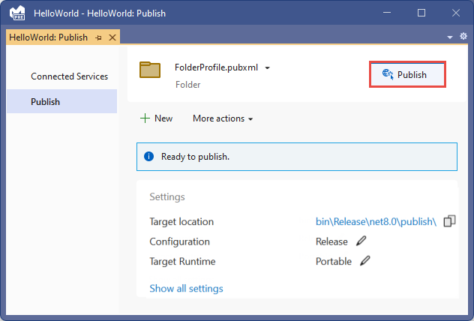Select the Publish sidebar tab
This screenshot has width=474, height=321.
pyautogui.click(x=46, y=102)
